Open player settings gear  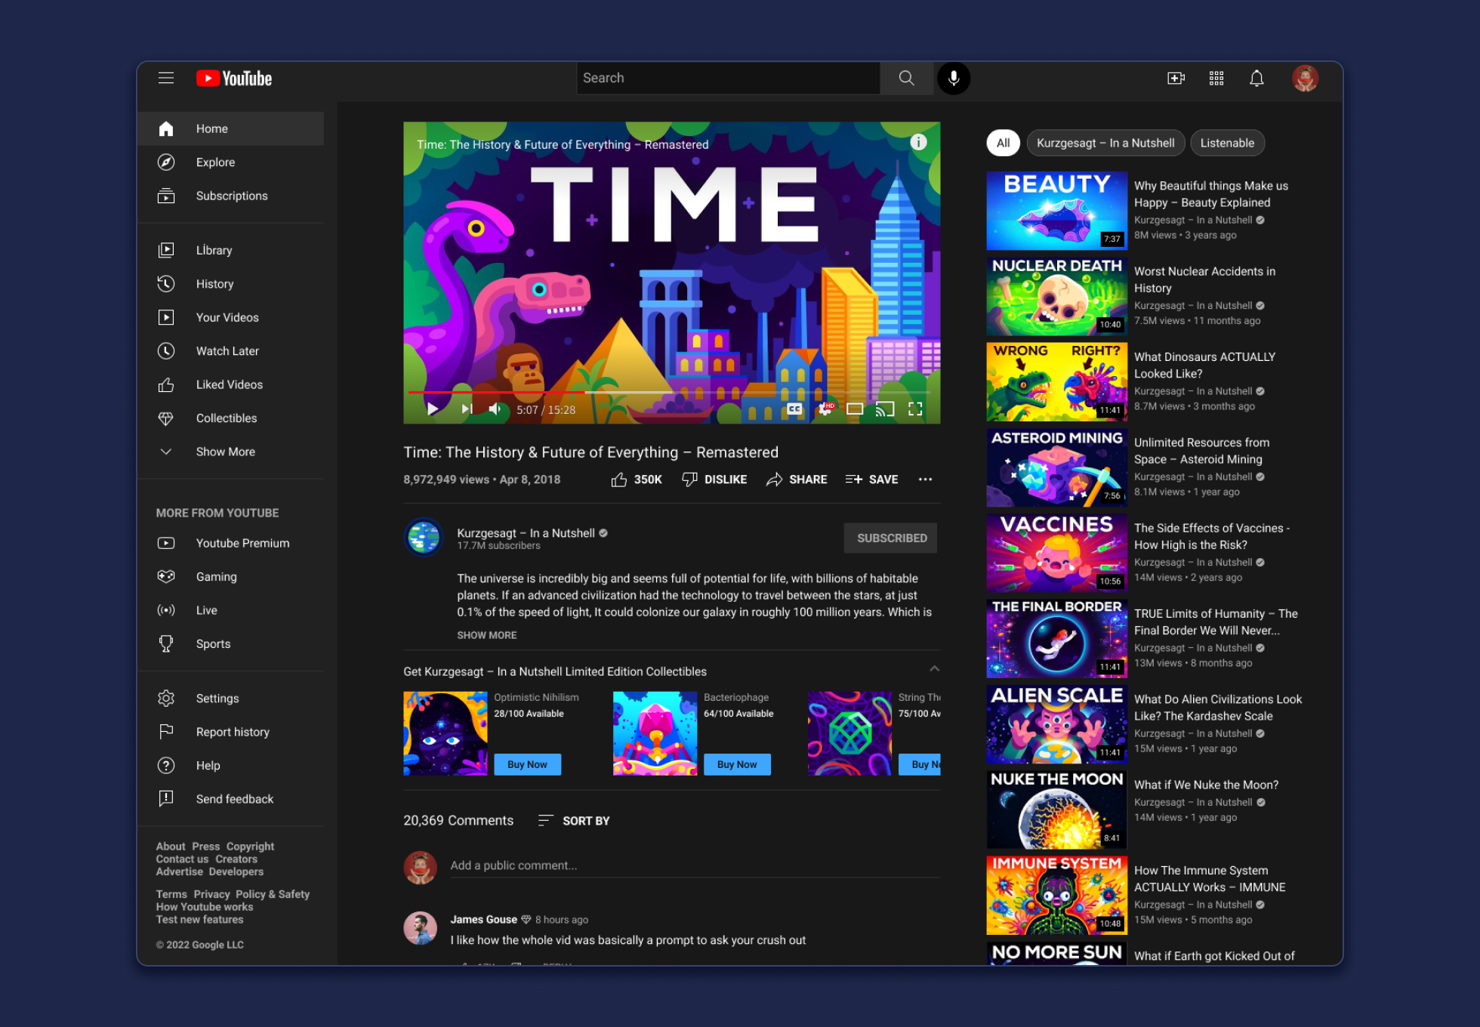point(825,409)
